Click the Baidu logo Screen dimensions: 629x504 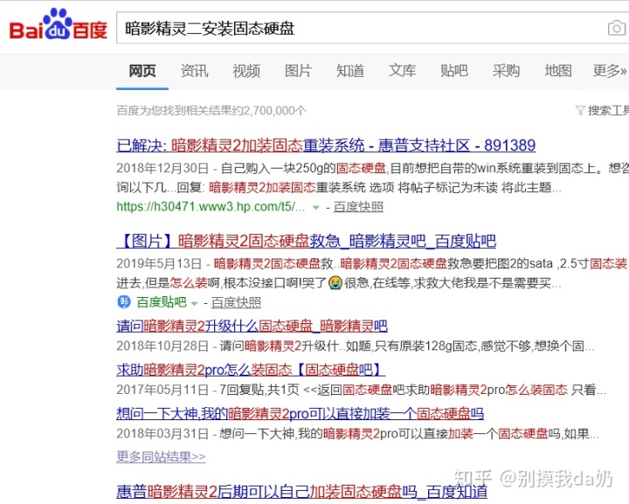59,25
